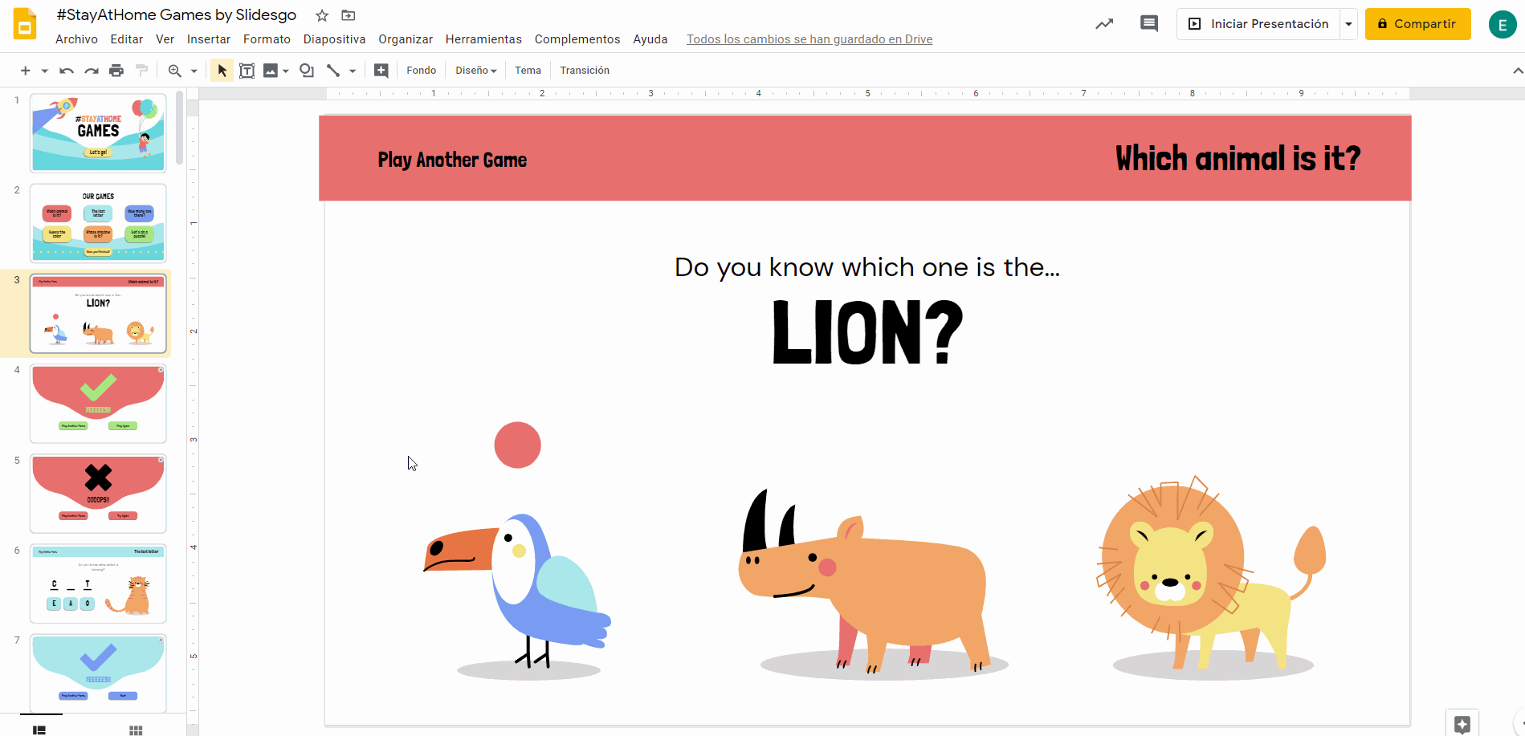Click the Transición button
1525x736 pixels.
585,71
